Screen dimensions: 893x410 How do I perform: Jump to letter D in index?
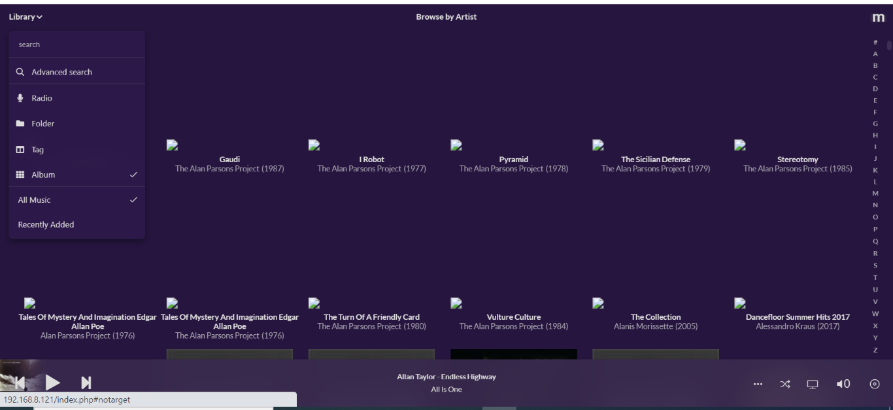click(875, 89)
